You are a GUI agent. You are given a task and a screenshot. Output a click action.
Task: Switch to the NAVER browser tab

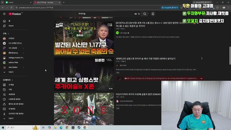[x=18, y=3]
